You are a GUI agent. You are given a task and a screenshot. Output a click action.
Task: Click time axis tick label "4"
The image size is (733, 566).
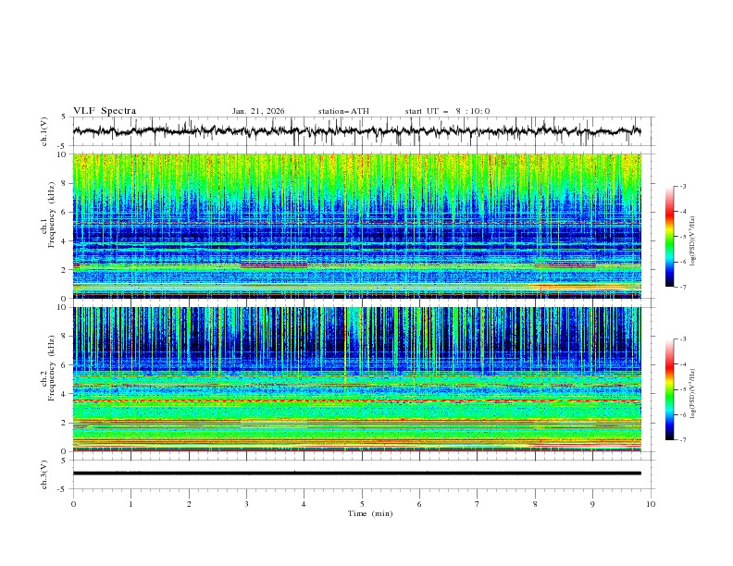coord(304,504)
